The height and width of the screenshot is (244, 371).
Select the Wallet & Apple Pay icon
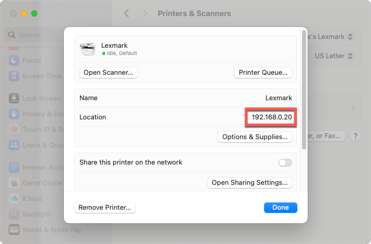(x=14, y=229)
